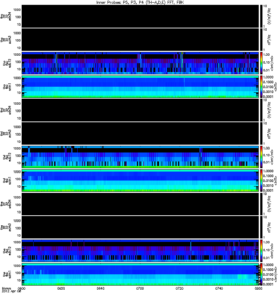The width and height of the screenshot is (280, 299).
Task: Click the black color bar of tha fff edc34
Action: pos(261,16)
